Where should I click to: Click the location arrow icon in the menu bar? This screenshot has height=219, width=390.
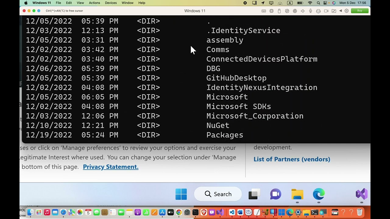coord(263,3)
